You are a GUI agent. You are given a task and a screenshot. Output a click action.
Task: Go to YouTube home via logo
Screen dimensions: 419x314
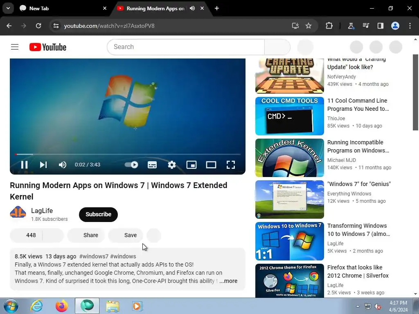coord(48,47)
